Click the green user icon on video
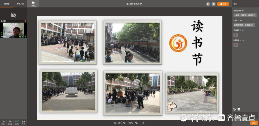 (20, 36)
